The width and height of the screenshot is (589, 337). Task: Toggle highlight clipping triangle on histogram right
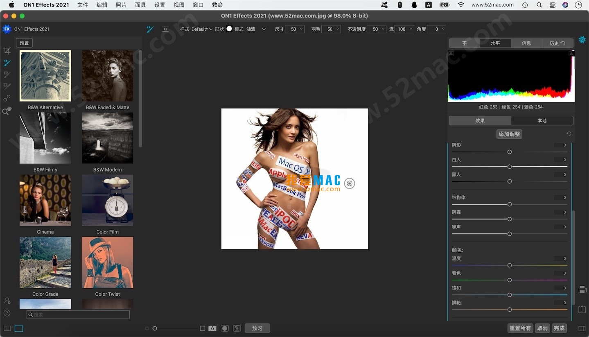pyautogui.click(x=571, y=54)
